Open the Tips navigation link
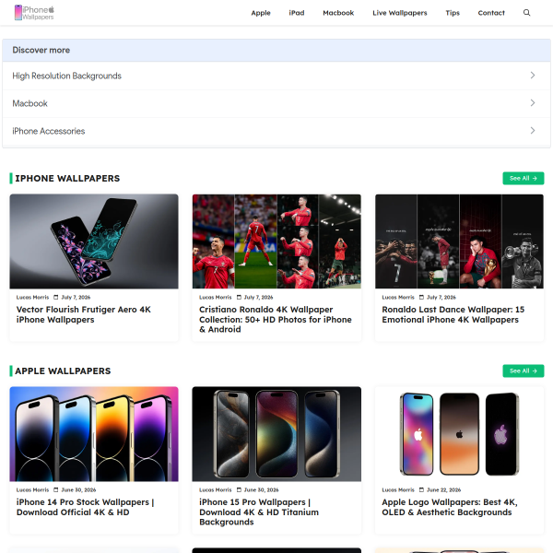The height and width of the screenshot is (553, 553). tap(453, 13)
